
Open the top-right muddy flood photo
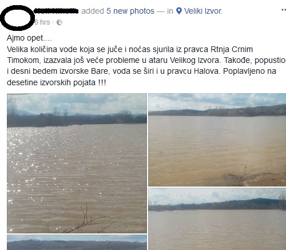[217, 140]
